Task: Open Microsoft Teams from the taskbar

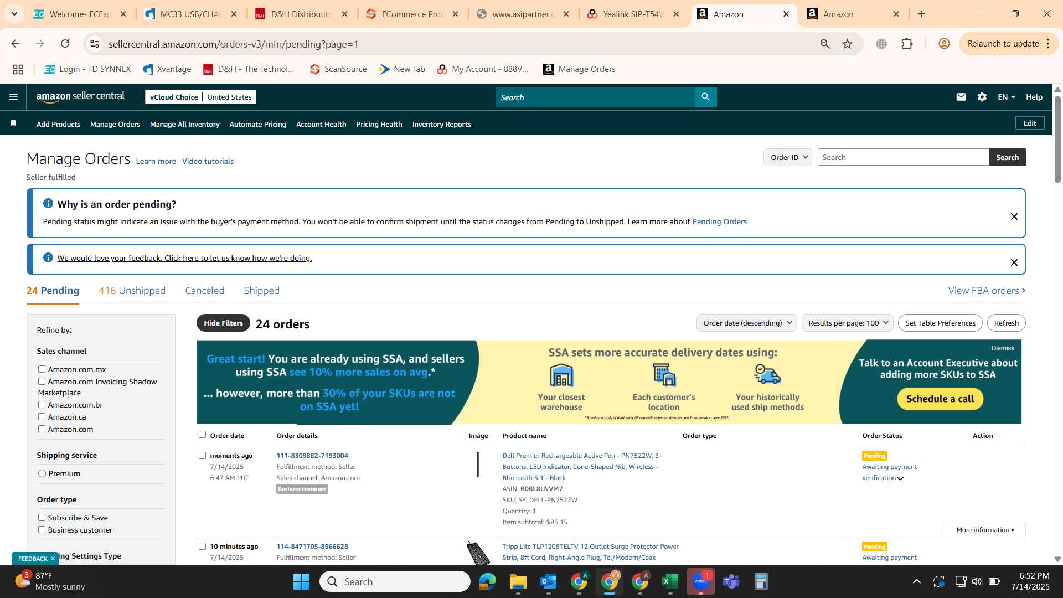Action: click(731, 581)
